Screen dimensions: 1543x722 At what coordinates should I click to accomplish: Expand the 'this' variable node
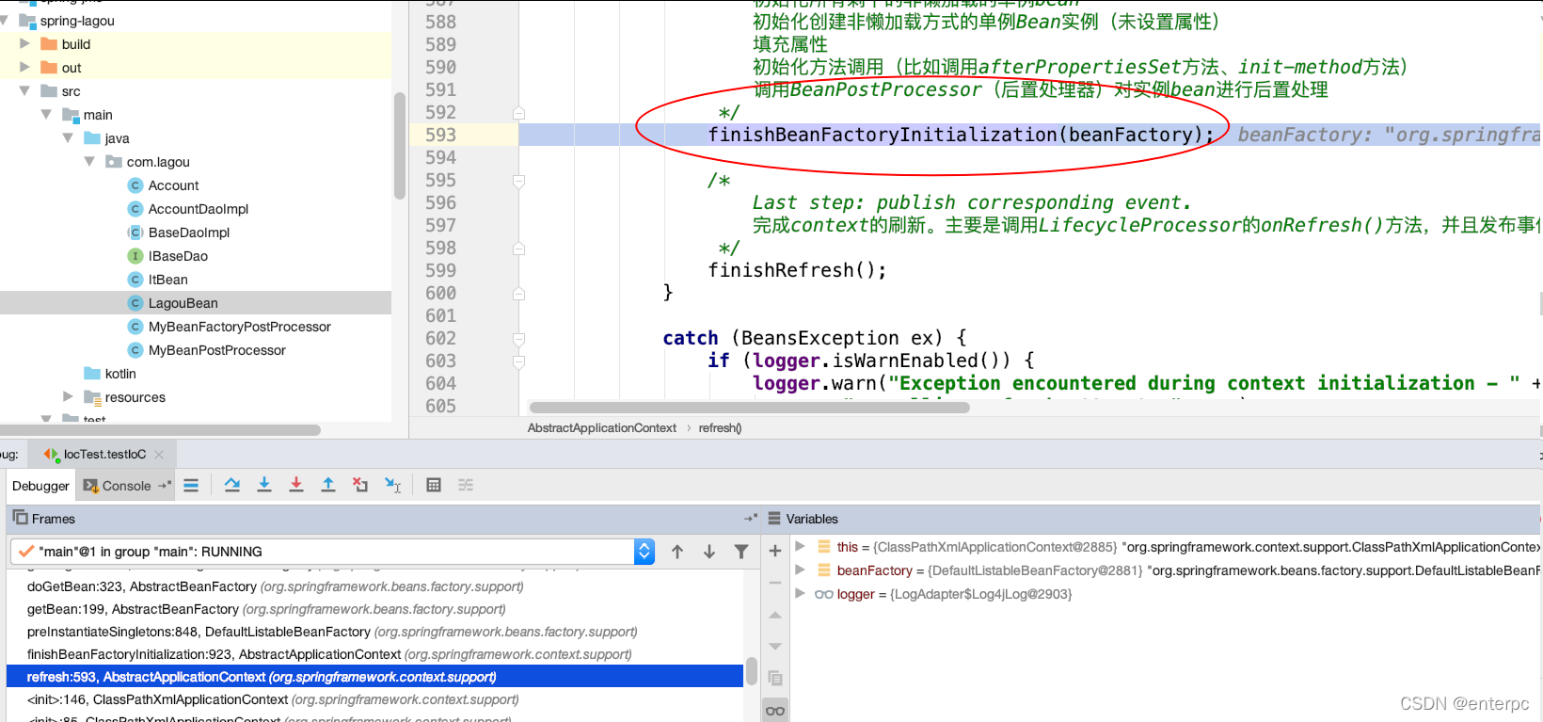[x=800, y=546]
